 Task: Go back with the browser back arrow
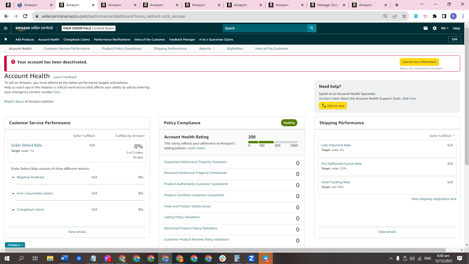6,16
